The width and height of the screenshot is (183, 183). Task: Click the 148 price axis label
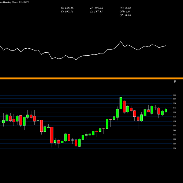(x=174, y=130)
